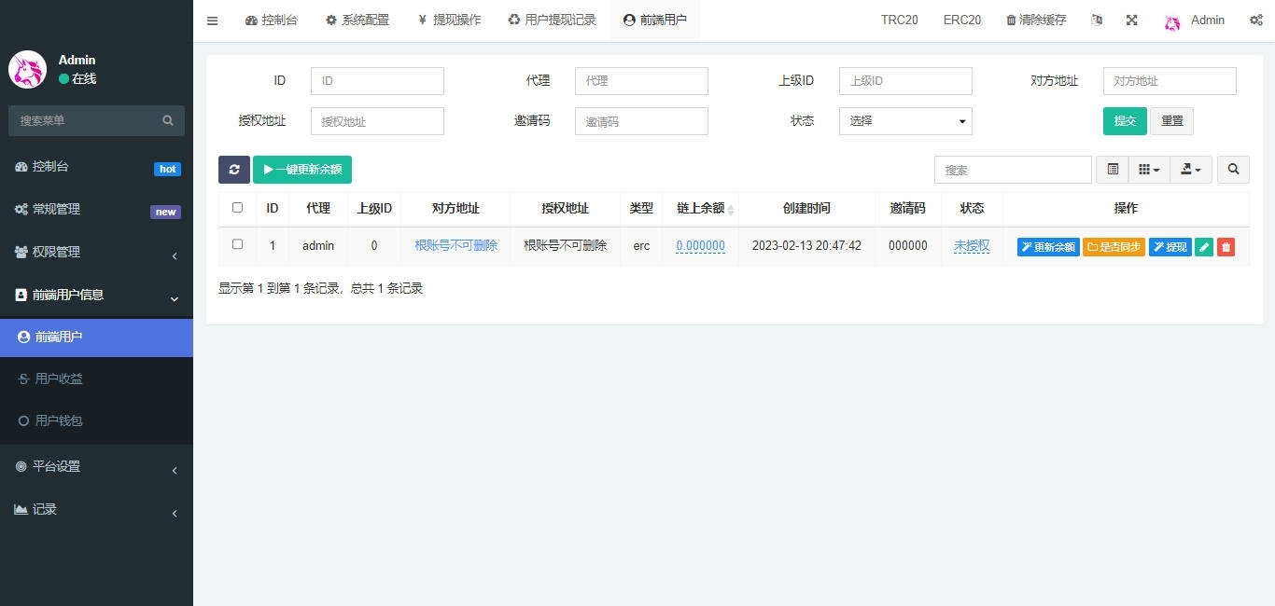Open the 用户提现记录 tab
Image resolution: width=1275 pixels, height=606 pixels.
click(552, 21)
